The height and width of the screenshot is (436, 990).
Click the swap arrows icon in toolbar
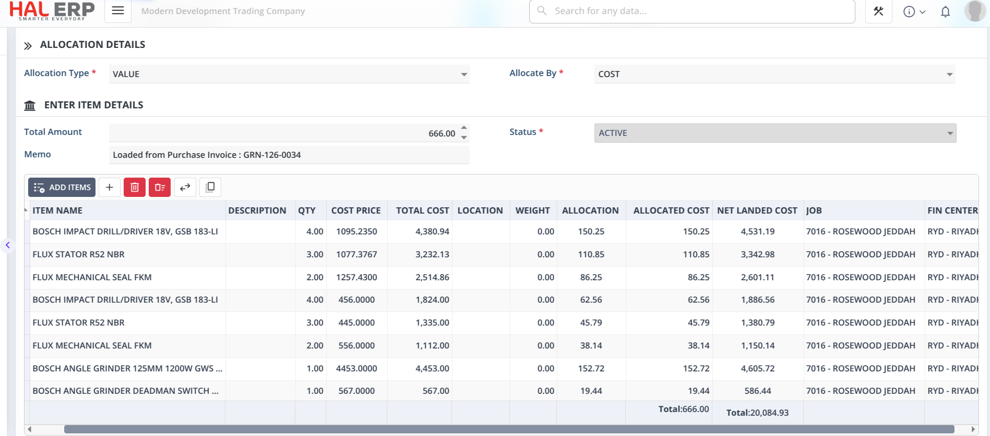[185, 188]
